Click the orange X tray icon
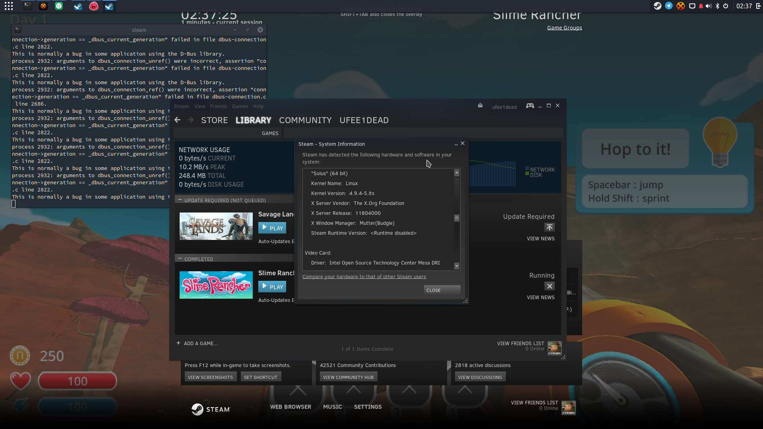Image resolution: width=763 pixels, height=429 pixels. (681, 6)
